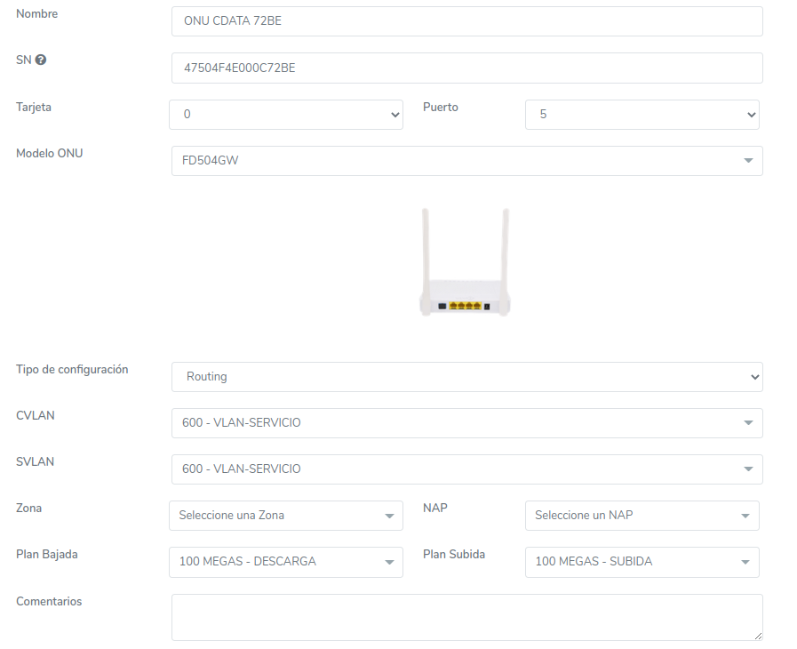The width and height of the screenshot is (797, 649).
Task: Click the Plan Subida label
Action: pos(454,554)
